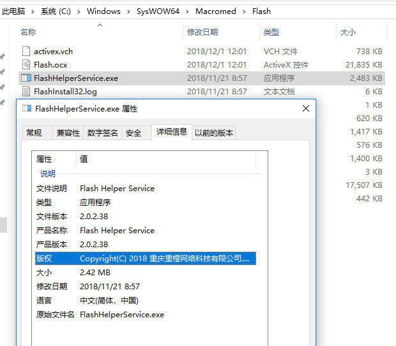The height and width of the screenshot is (346, 396).
Task: Sort files by 修改日期 column
Action: tap(202, 32)
